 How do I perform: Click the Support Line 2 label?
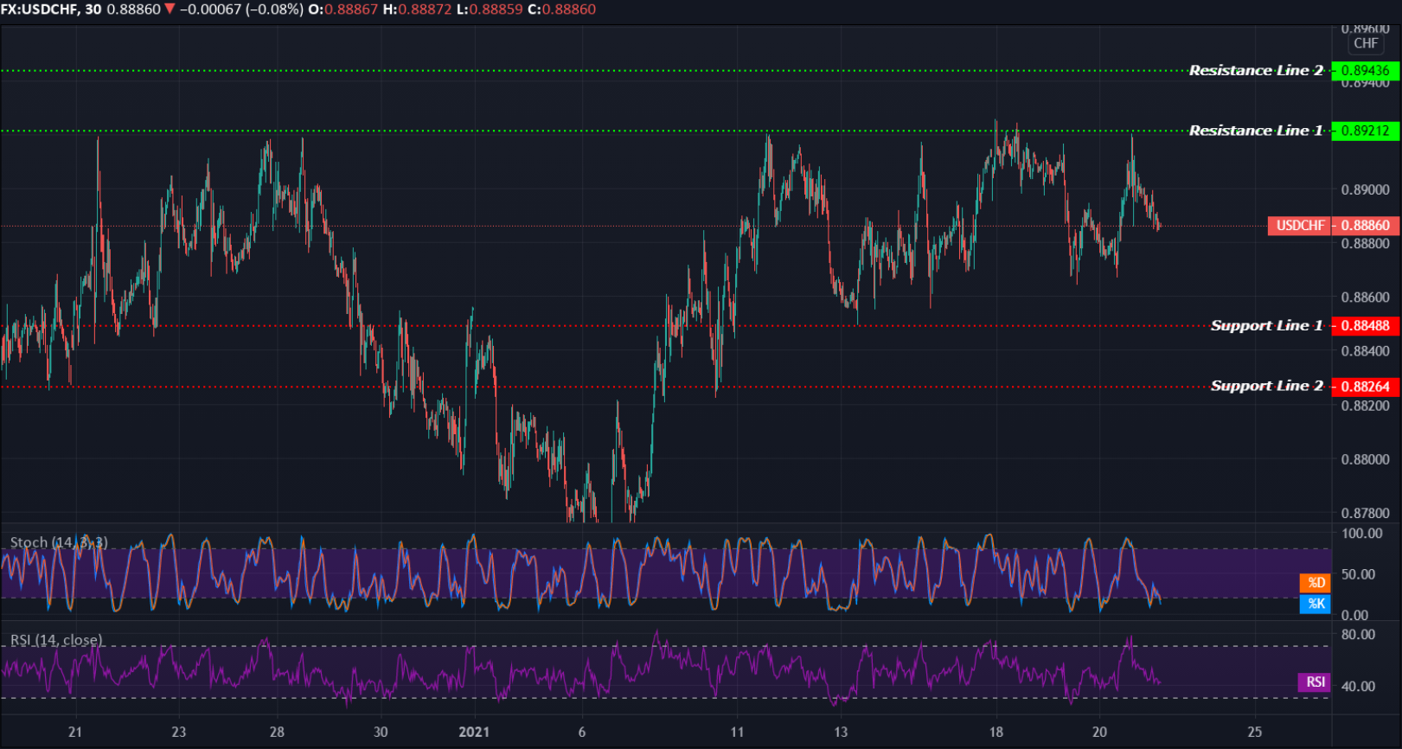click(x=1266, y=386)
